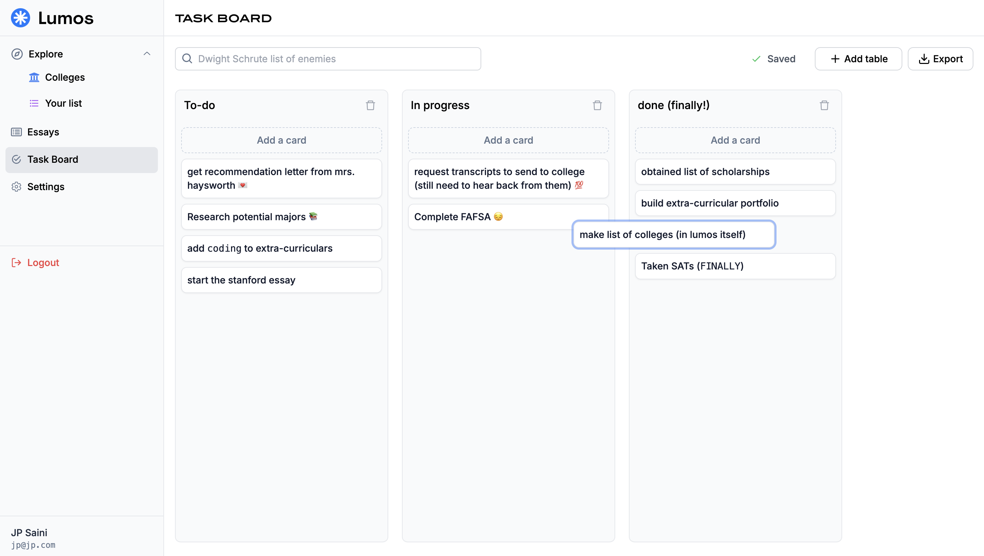Delete the To-do table via trash icon
Image resolution: width=984 pixels, height=556 pixels.
click(x=370, y=105)
